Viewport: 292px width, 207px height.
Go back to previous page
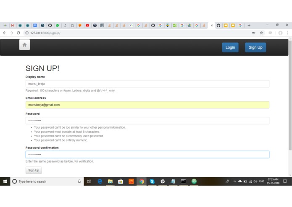pyautogui.click(x=5, y=33)
